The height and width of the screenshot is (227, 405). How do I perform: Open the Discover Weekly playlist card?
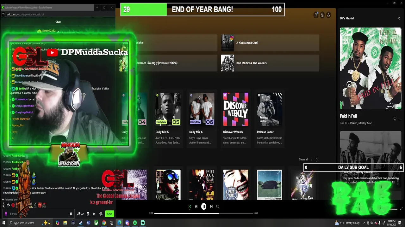click(236, 119)
